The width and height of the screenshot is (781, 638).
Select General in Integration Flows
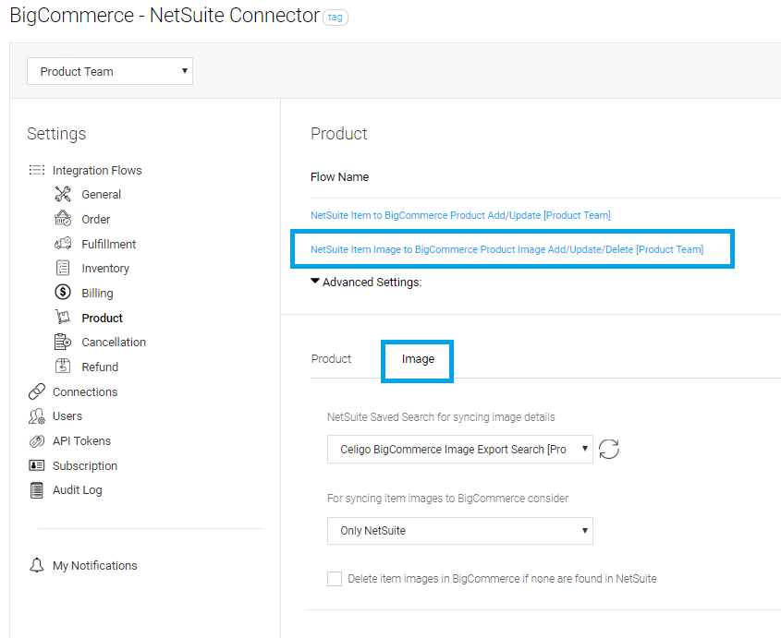(101, 194)
